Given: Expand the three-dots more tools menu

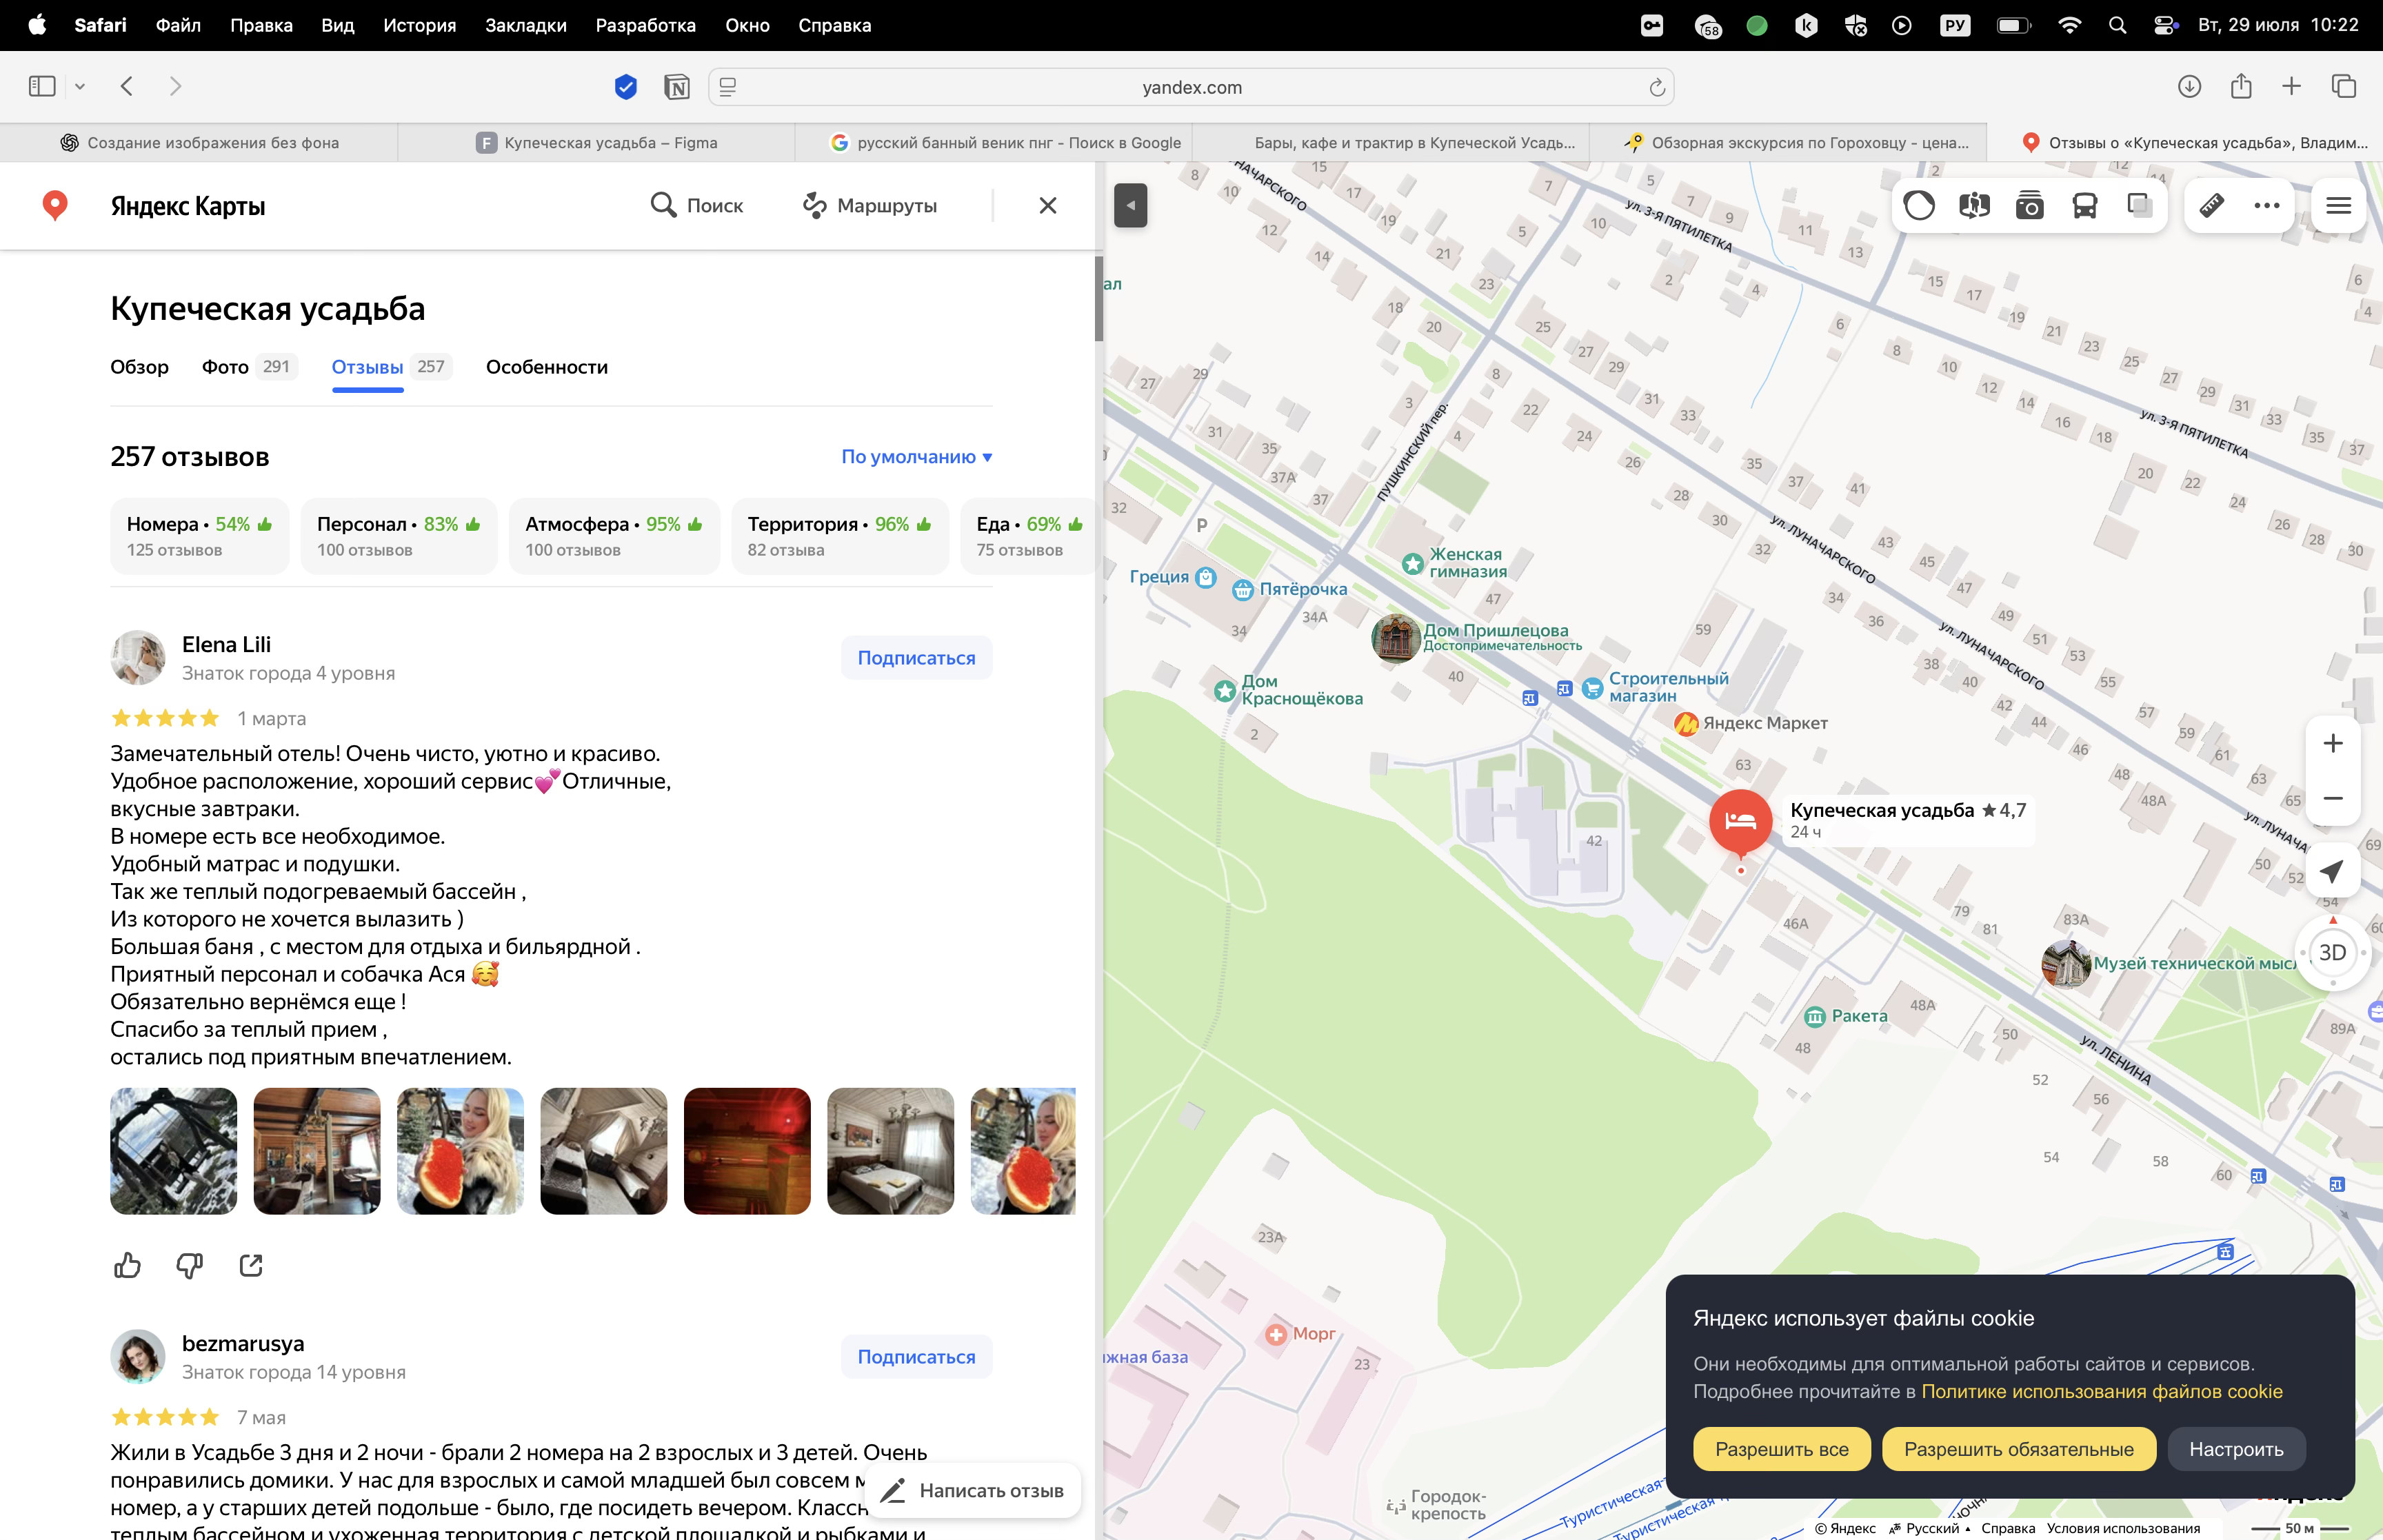Looking at the screenshot, I should 2266,206.
